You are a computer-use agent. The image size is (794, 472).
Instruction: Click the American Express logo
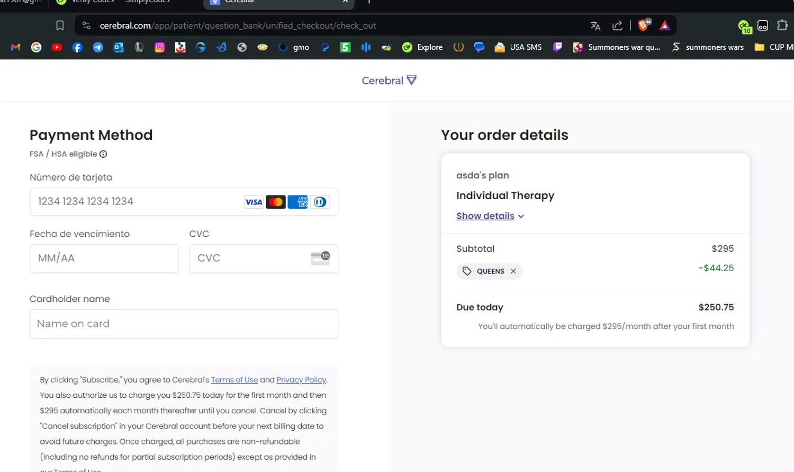point(298,202)
